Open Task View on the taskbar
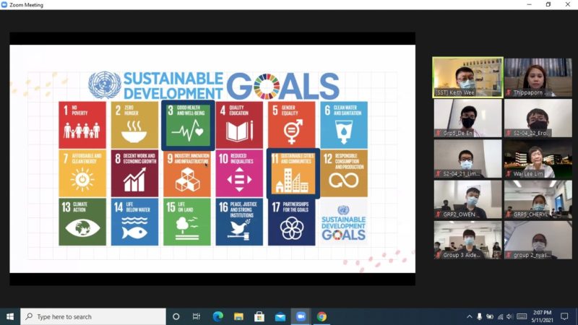Screen dimensions: 578x325 click(197, 316)
